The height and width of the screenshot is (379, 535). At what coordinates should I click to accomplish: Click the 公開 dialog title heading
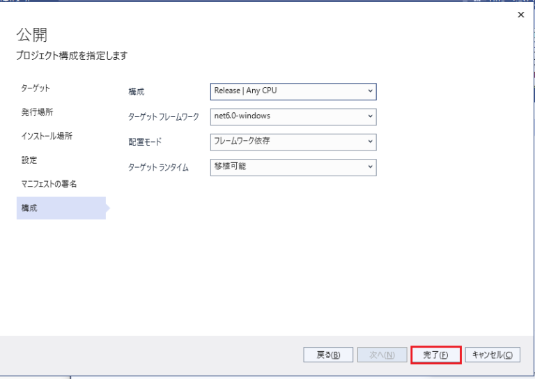click(32, 35)
